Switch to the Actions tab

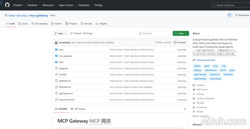pyautogui.click(x=57, y=24)
